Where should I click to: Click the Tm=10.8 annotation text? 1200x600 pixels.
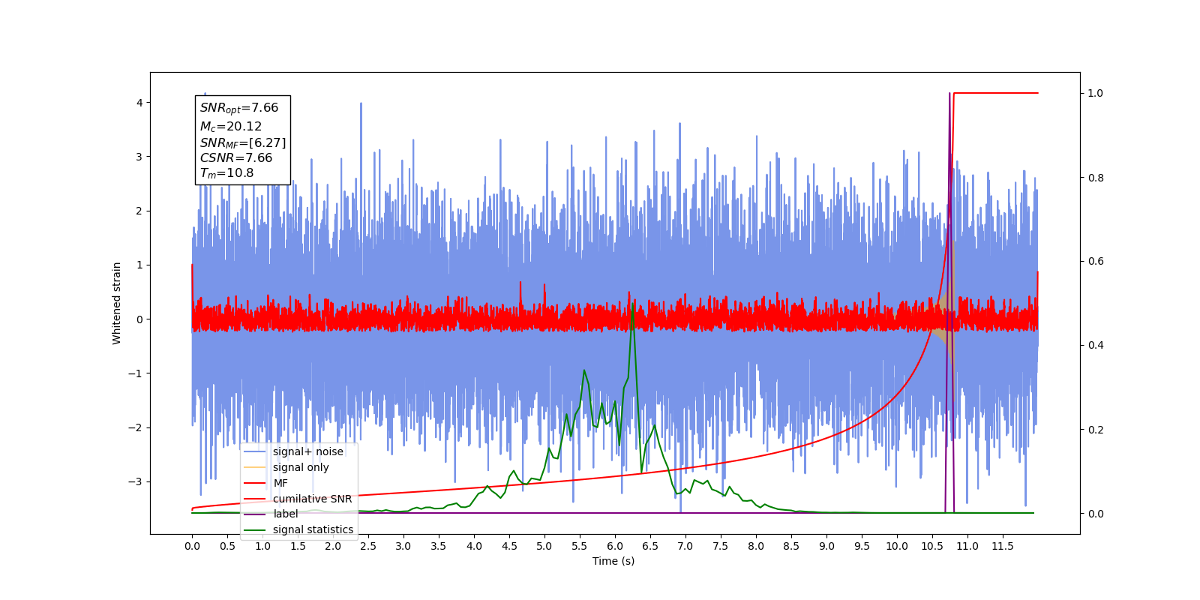coord(227,173)
